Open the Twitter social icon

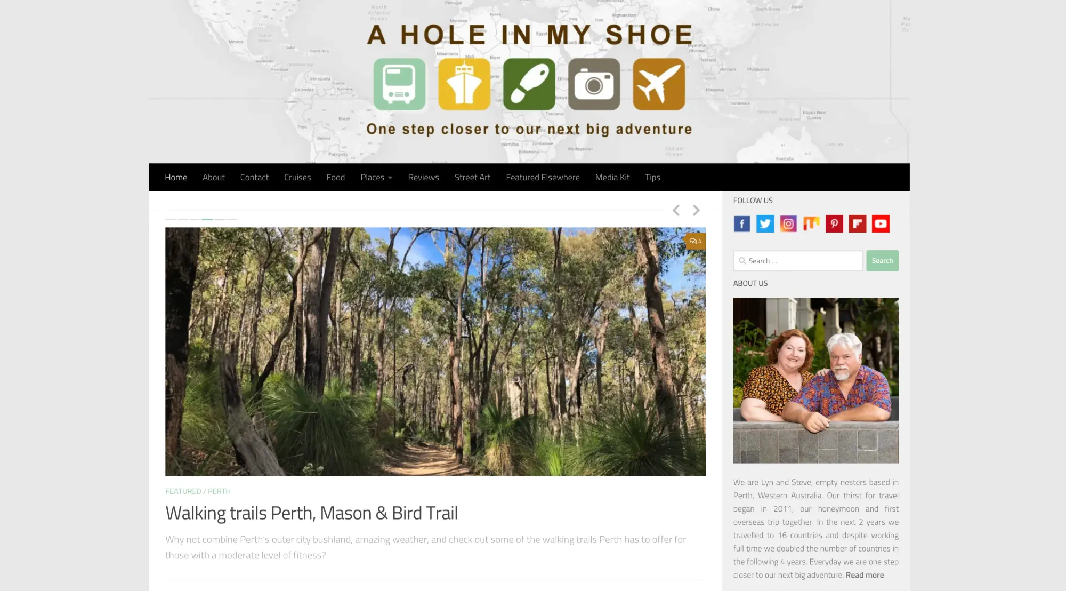point(765,223)
